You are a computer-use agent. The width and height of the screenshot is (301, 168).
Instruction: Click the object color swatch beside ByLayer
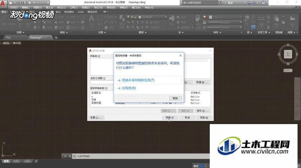pyautogui.click(x=210, y=17)
